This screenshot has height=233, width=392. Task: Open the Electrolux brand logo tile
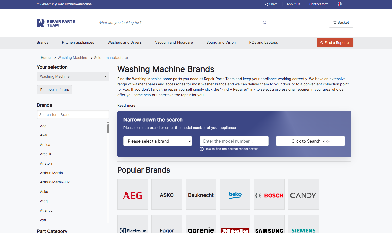click(133, 224)
